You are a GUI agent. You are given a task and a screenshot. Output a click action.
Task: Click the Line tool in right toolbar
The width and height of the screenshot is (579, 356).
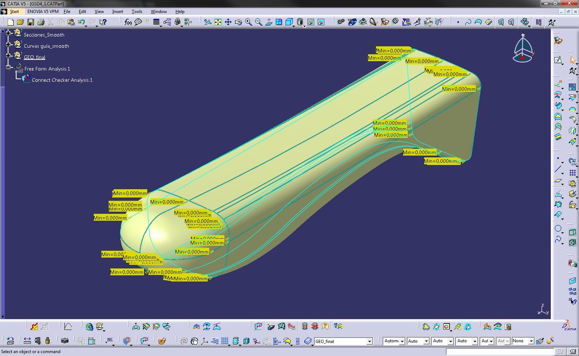(x=558, y=170)
